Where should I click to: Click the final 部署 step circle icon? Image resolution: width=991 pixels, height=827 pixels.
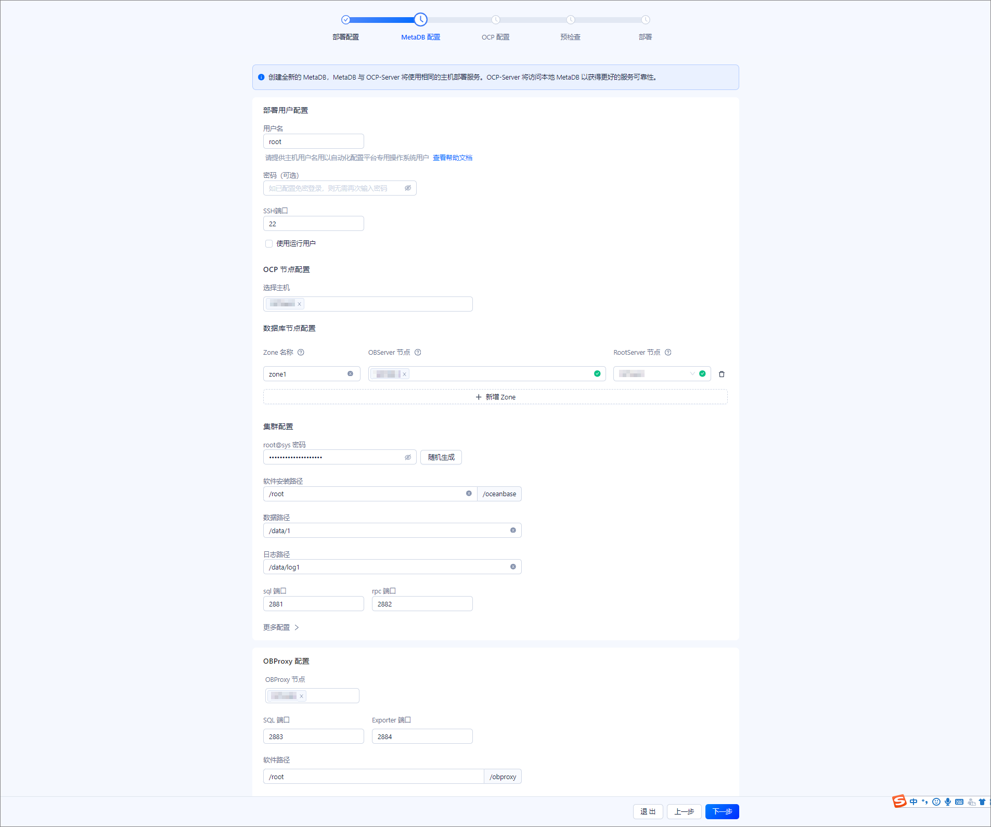[646, 20]
